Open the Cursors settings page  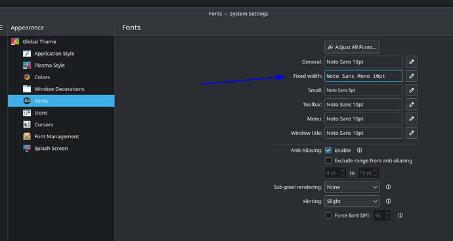click(x=61, y=124)
